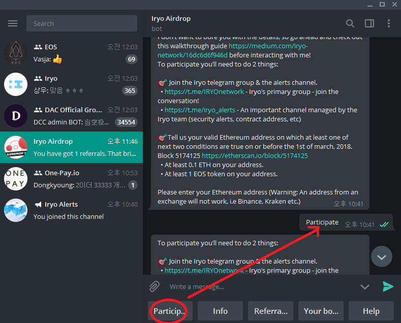Click the send message arrow icon
Screen dimensions: 401x323
388,286
